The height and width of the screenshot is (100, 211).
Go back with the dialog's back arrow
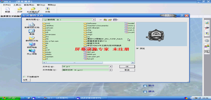click(100, 20)
